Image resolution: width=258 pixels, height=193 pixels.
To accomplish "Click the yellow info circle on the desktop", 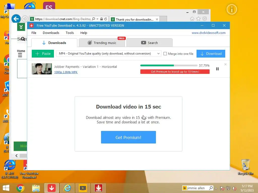I will (232, 9).
